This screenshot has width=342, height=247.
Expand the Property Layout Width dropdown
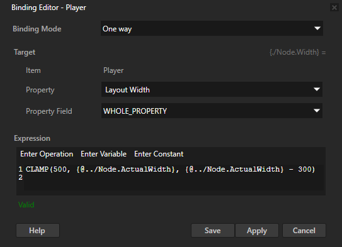coord(212,89)
